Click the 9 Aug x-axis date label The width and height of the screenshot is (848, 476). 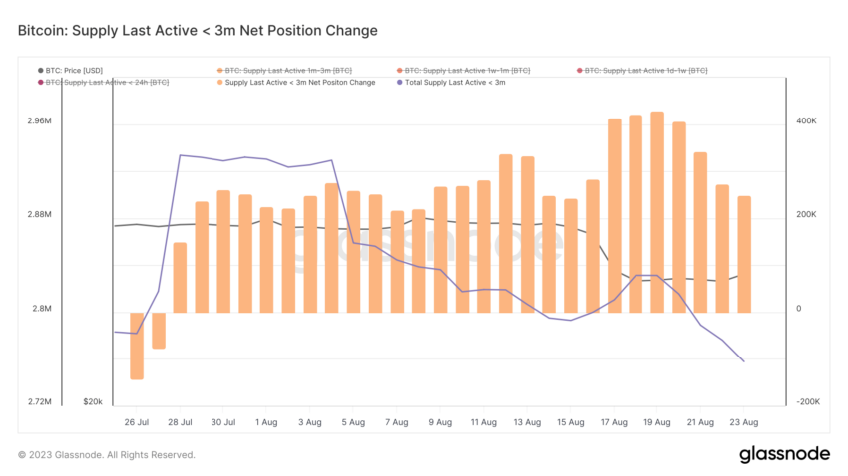[440, 422]
